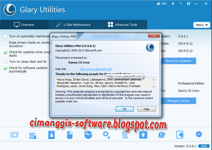The height and width of the screenshot is (150, 212).
Task: Click Help button in About dialog
Action: pos(147,109)
